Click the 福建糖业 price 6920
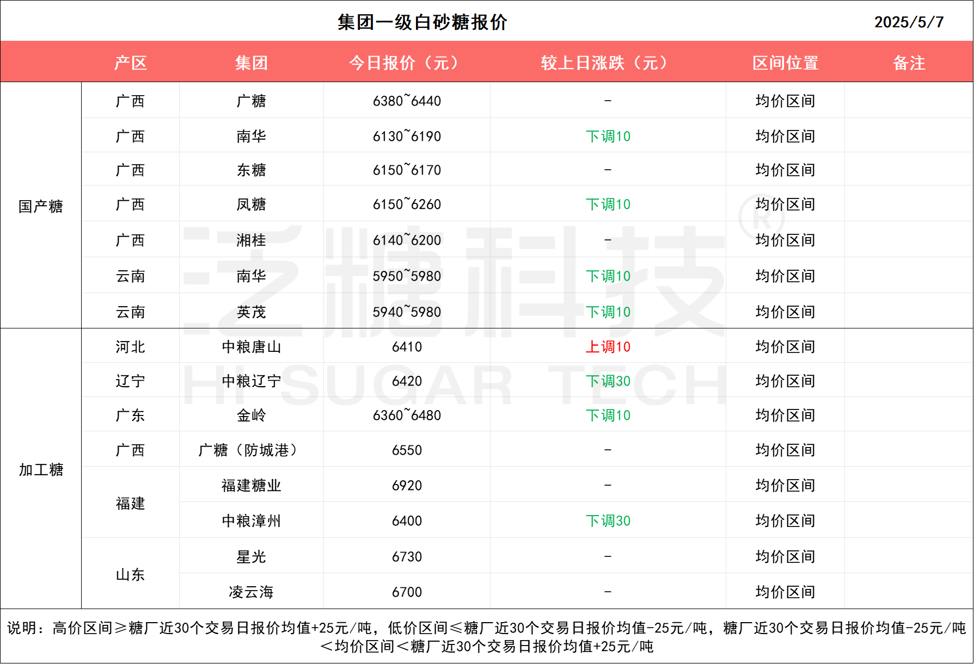Image resolution: width=974 pixels, height=664 pixels. 407,486
